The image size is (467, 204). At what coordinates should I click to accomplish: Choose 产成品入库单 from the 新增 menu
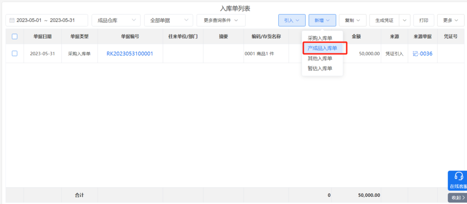(x=322, y=48)
